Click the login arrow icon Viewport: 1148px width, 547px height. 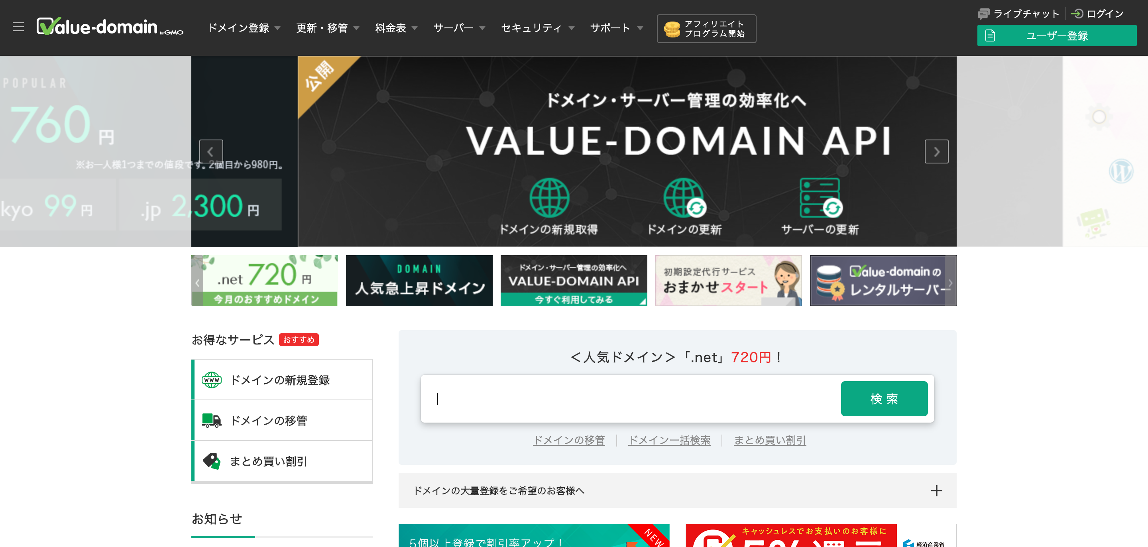pos(1077,14)
